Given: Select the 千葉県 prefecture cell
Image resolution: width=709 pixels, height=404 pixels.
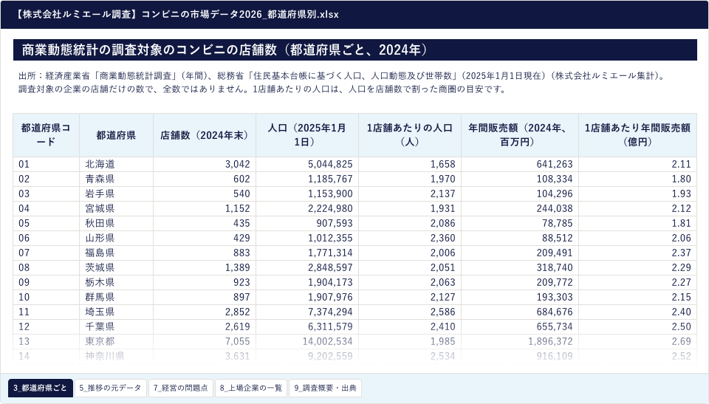Looking at the screenshot, I should point(116,326).
